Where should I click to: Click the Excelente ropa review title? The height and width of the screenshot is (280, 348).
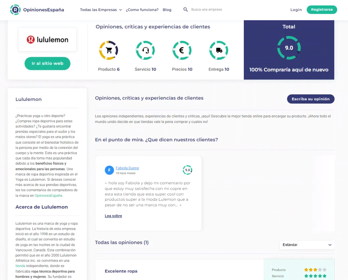pyautogui.click(x=121, y=271)
